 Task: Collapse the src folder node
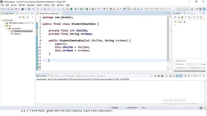pos(5,26)
